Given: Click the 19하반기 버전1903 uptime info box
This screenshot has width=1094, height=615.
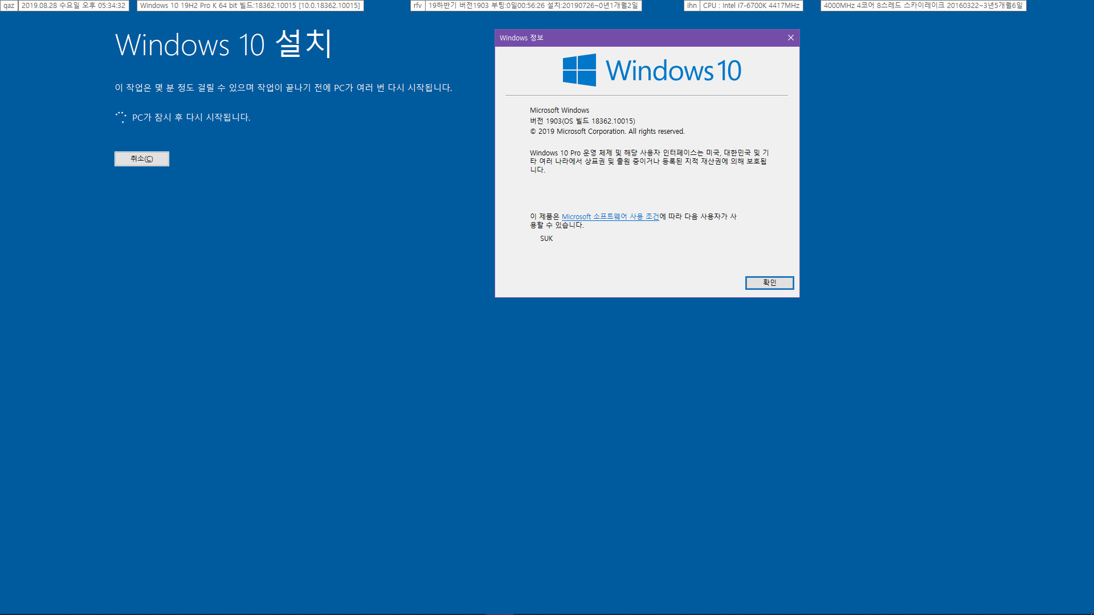Looking at the screenshot, I should coord(533,6).
